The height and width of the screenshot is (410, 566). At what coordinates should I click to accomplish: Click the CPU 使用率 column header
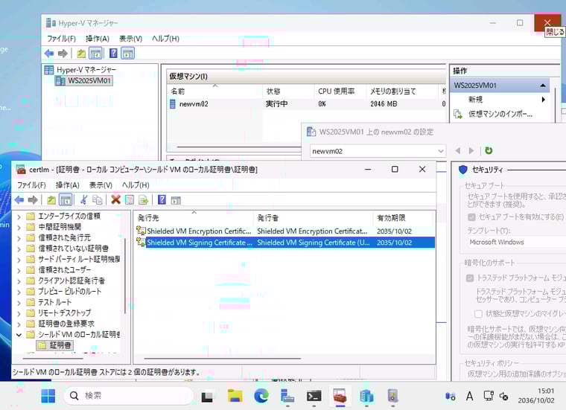coord(340,92)
